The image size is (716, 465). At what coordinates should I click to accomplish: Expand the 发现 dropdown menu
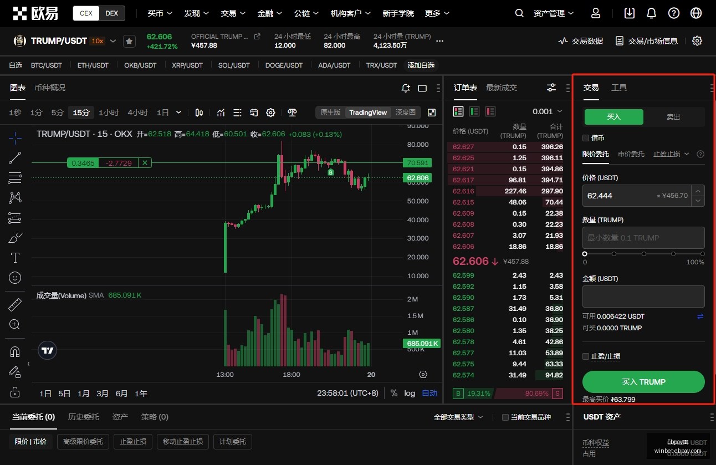[x=197, y=13]
